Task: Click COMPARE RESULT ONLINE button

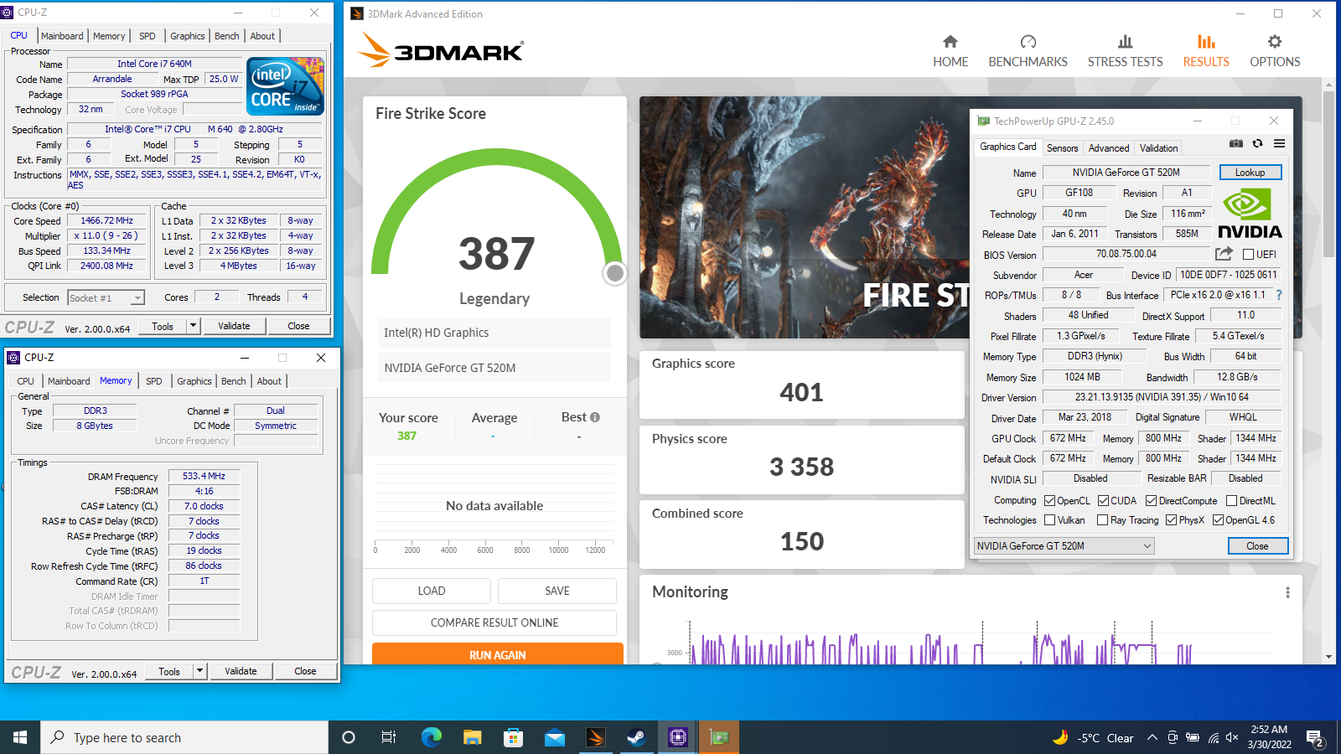Action: 494,622
